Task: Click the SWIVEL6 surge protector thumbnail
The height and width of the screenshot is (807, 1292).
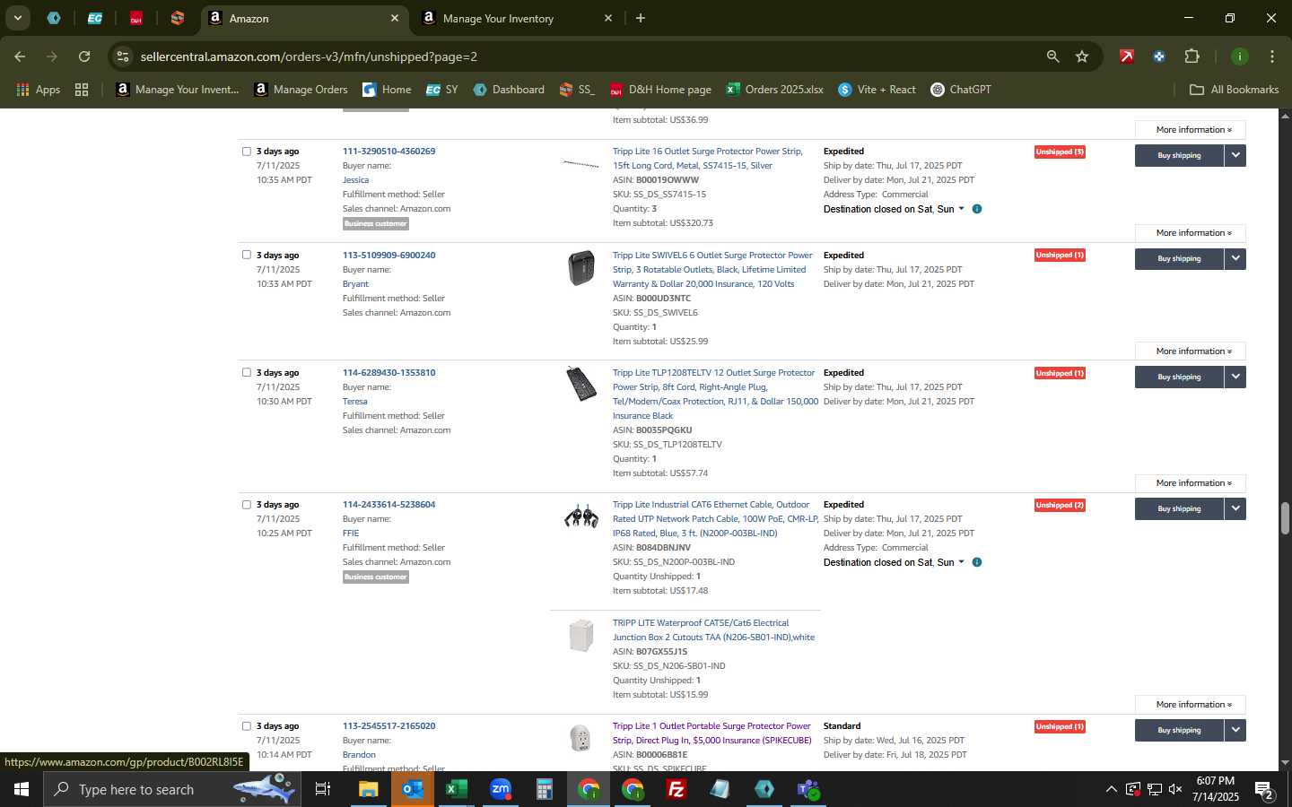Action: click(x=581, y=268)
